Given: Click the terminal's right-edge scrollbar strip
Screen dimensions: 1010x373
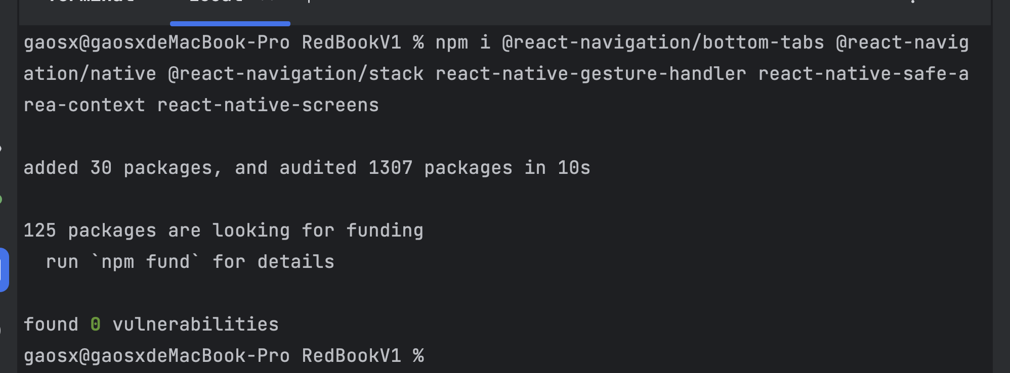Looking at the screenshot, I should point(1000,202).
